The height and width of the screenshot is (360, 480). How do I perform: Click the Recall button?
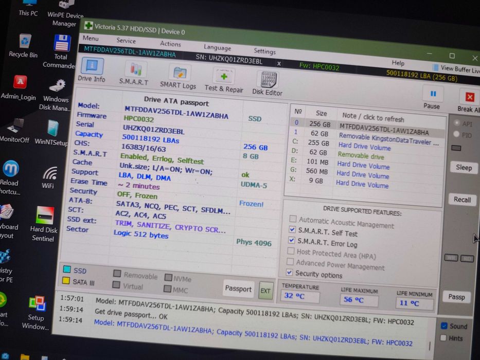coord(462,200)
